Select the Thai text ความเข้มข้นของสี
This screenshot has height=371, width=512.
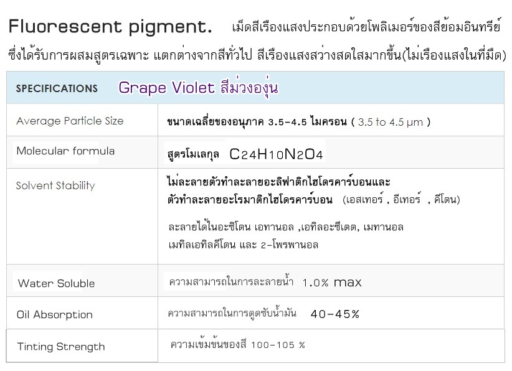click(208, 344)
